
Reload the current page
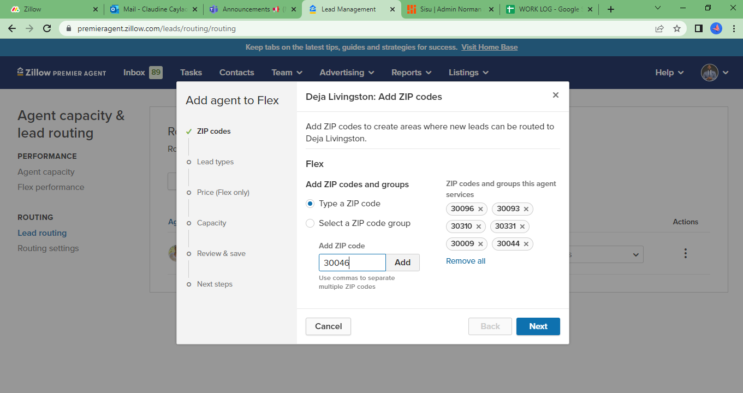tap(47, 28)
